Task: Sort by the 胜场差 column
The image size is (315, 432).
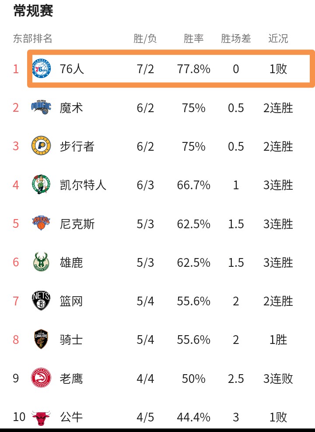Action: pyautogui.click(x=236, y=39)
